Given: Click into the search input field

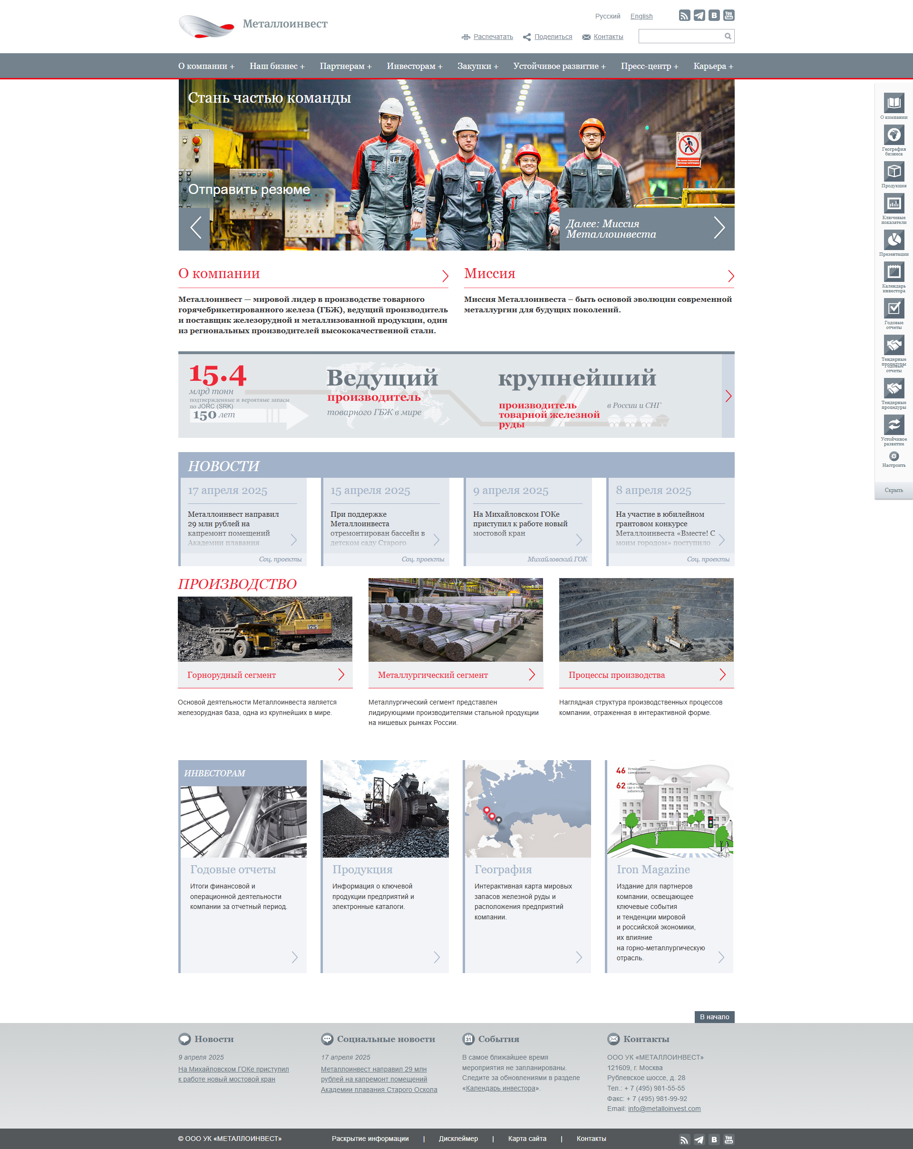Looking at the screenshot, I should coord(680,36).
